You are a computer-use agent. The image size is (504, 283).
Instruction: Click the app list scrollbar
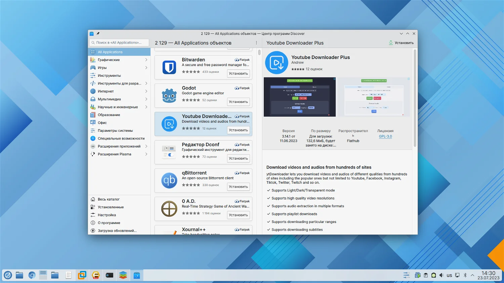[259, 52]
